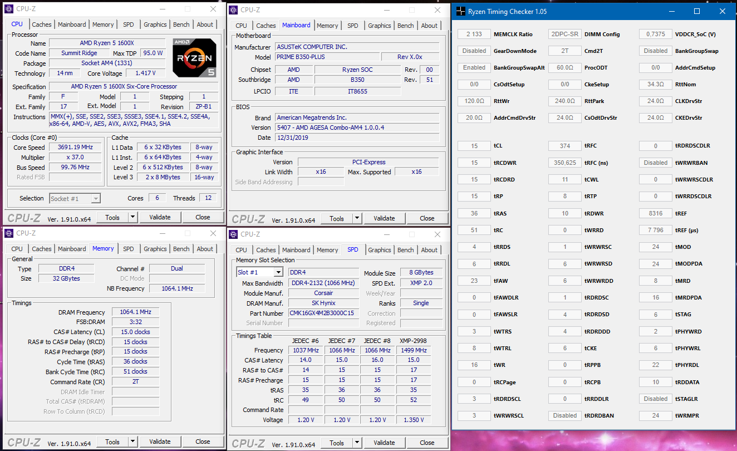The image size is (737, 451).
Task: Click the ProcODT 60.0Ω field
Action: (565, 67)
